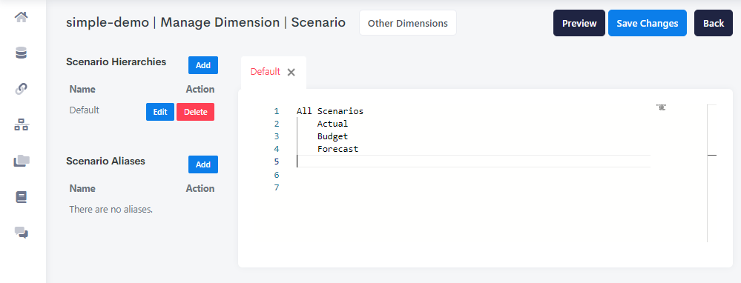Click Save Changes
This screenshot has height=283, width=741.
647,23
